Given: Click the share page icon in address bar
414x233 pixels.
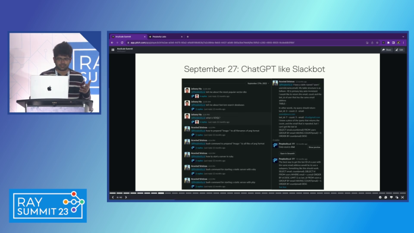Looking at the screenshot, I should pyautogui.click(x=372, y=43).
